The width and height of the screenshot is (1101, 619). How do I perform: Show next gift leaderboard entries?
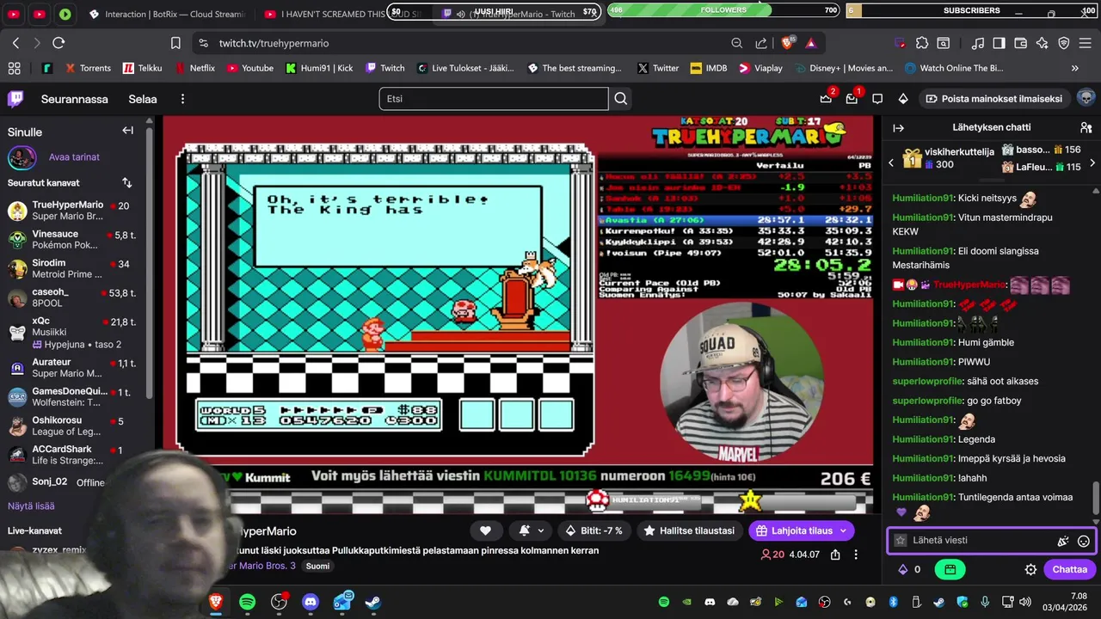pyautogui.click(x=1092, y=162)
